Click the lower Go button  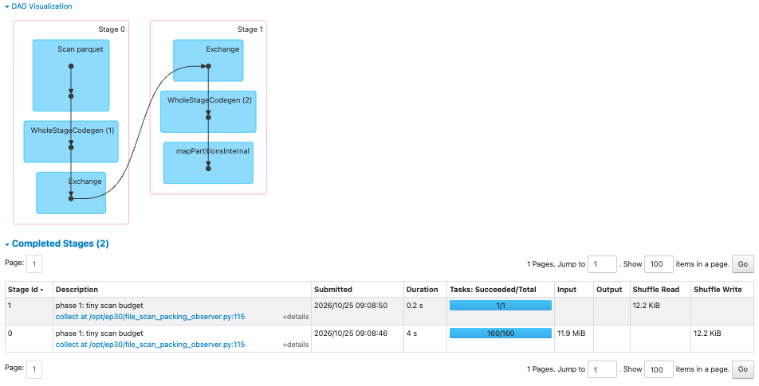coord(742,369)
